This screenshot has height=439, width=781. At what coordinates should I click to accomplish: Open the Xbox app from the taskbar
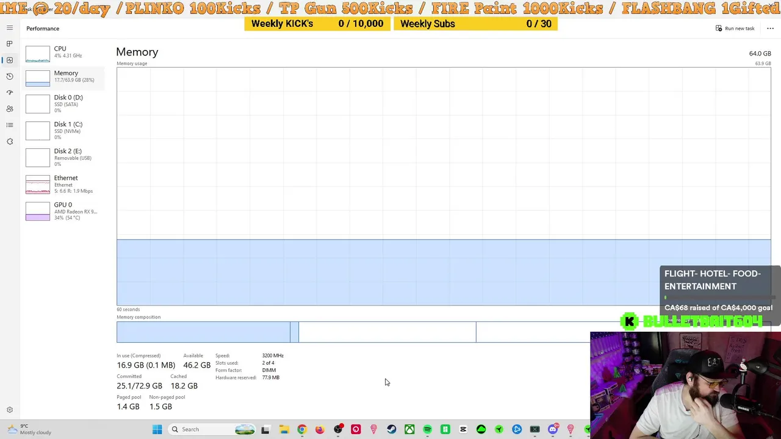(409, 429)
